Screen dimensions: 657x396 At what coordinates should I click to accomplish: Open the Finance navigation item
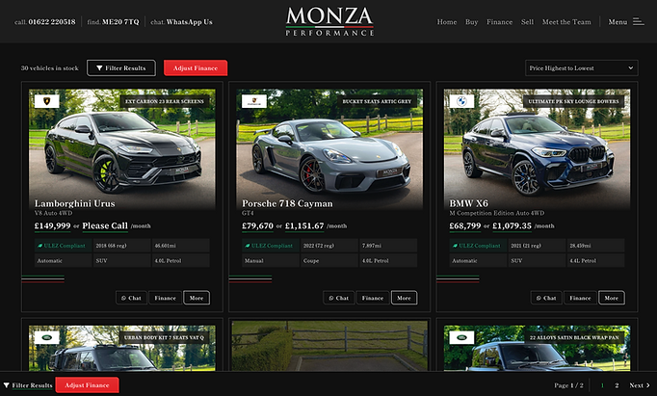499,22
